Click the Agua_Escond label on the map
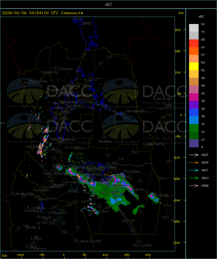Viewport: 217px width, 259px height. (91, 241)
